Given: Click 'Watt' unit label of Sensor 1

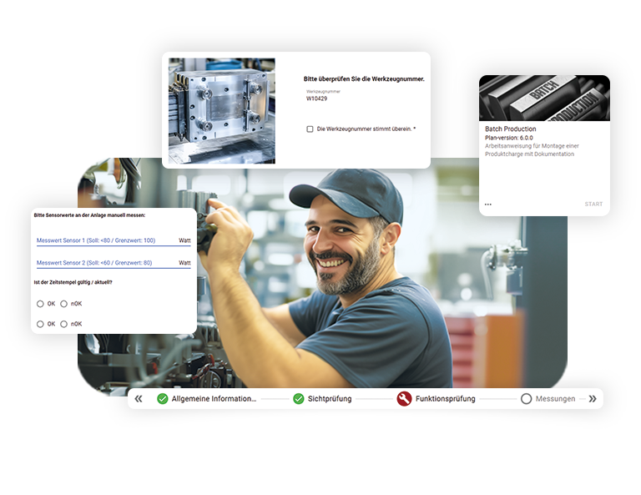Looking at the screenshot, I should click(x=184, y=240).
